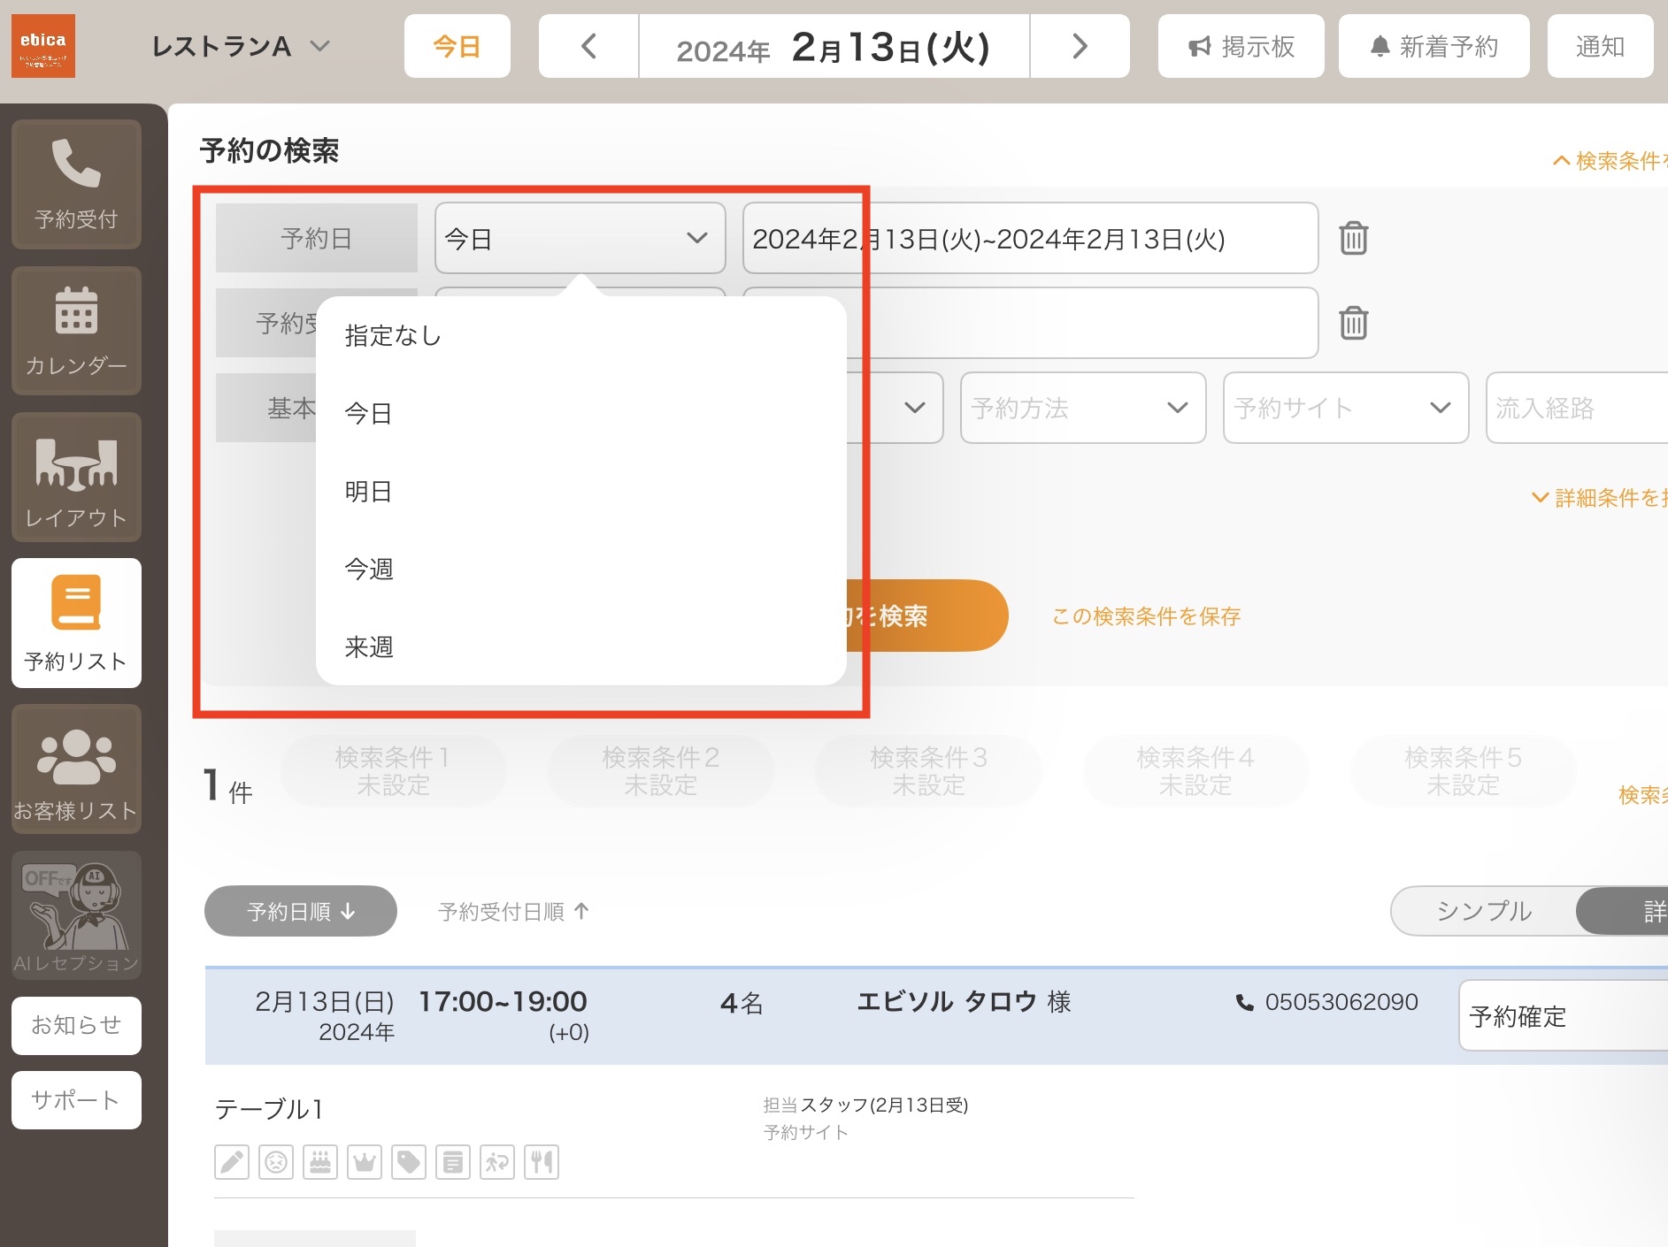Viewport: 1668px width, 1247px height.
Task: Click the ebica logo icon
Action: tap(43, 46)
